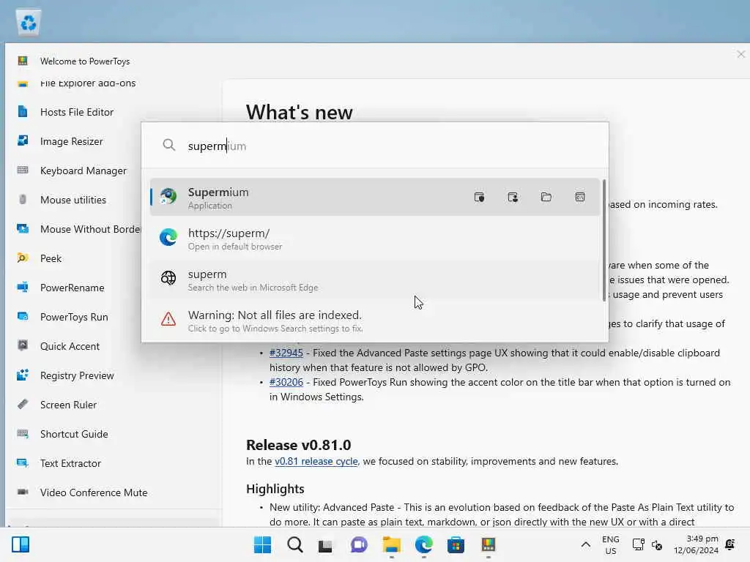Screen dimensions: 750x562
Task: Open volume control in system tray
Action: pos(657,545)
